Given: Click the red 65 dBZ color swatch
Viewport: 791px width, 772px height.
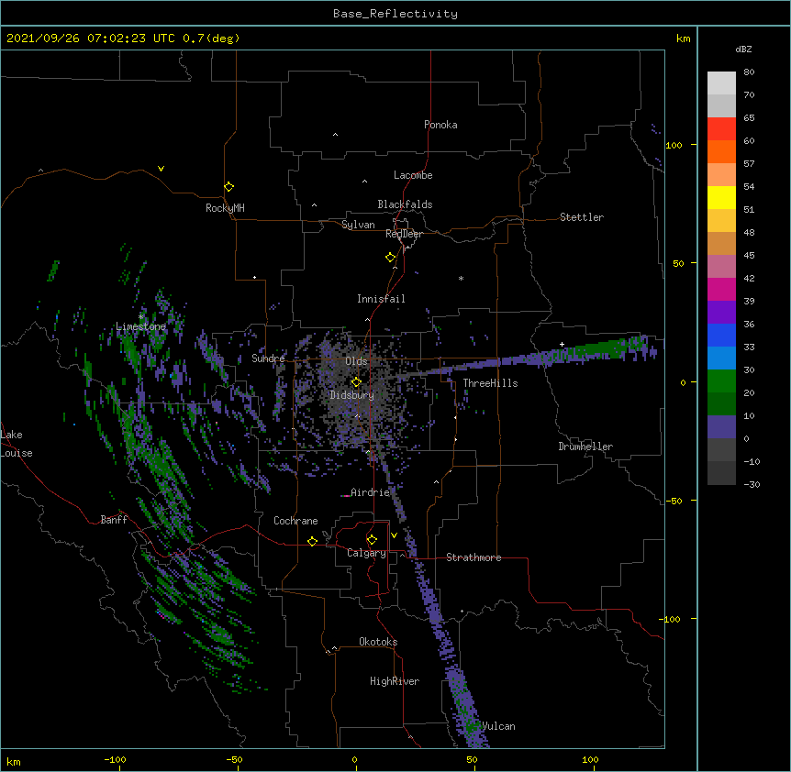Looking at the screenshot, I should (x=721, y=128).
